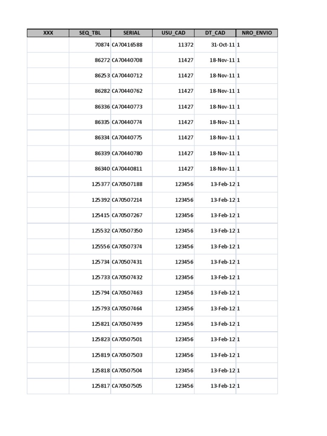Image resolution: width=327 pixels, height=436 pixels.
Task: Click SEQ_TBL cell 125377
Action: (x=101, y=184)
